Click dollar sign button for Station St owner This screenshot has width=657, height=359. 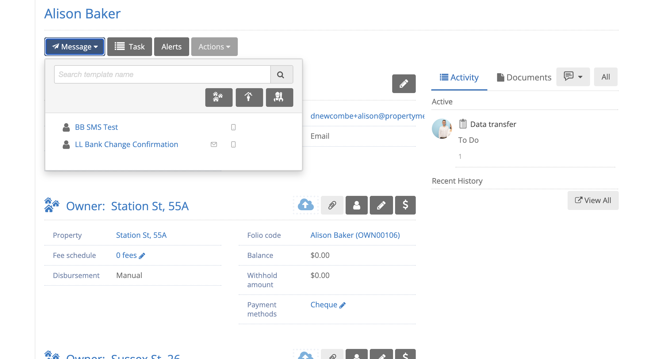tap(405, 205)
